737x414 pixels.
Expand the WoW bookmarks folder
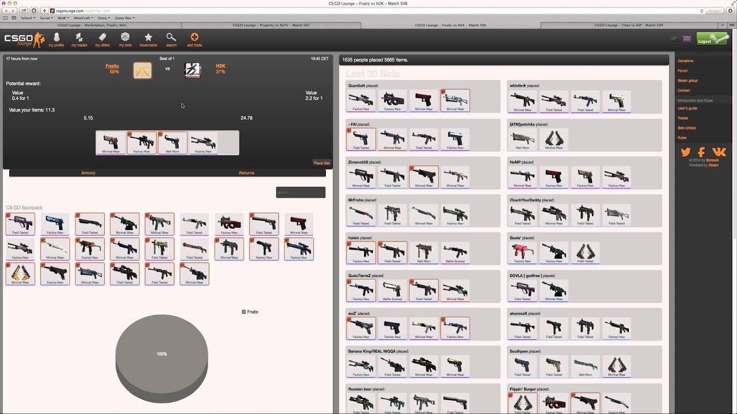pyautogui.click(x=63, y=18)
